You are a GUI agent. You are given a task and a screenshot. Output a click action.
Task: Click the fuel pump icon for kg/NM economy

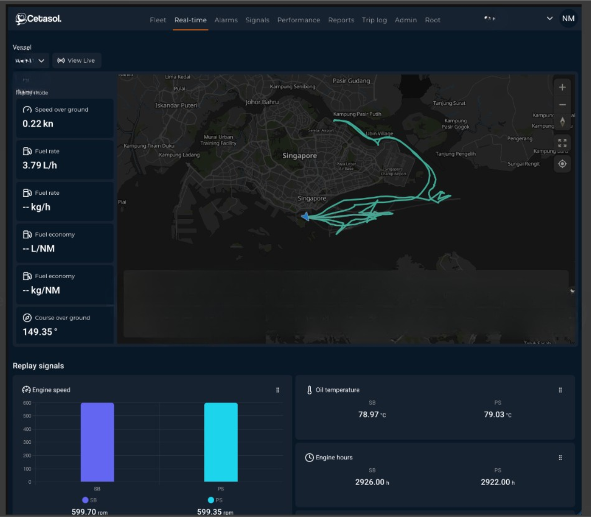[x=27, y=276]
